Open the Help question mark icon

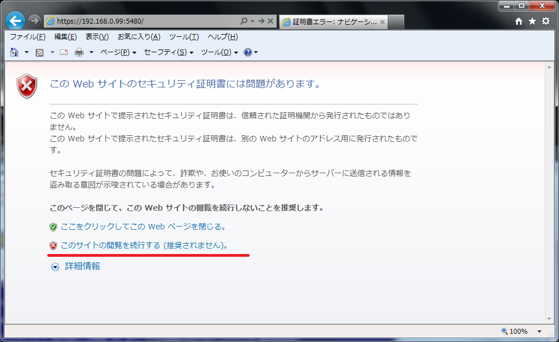click(x=247, y=52)
